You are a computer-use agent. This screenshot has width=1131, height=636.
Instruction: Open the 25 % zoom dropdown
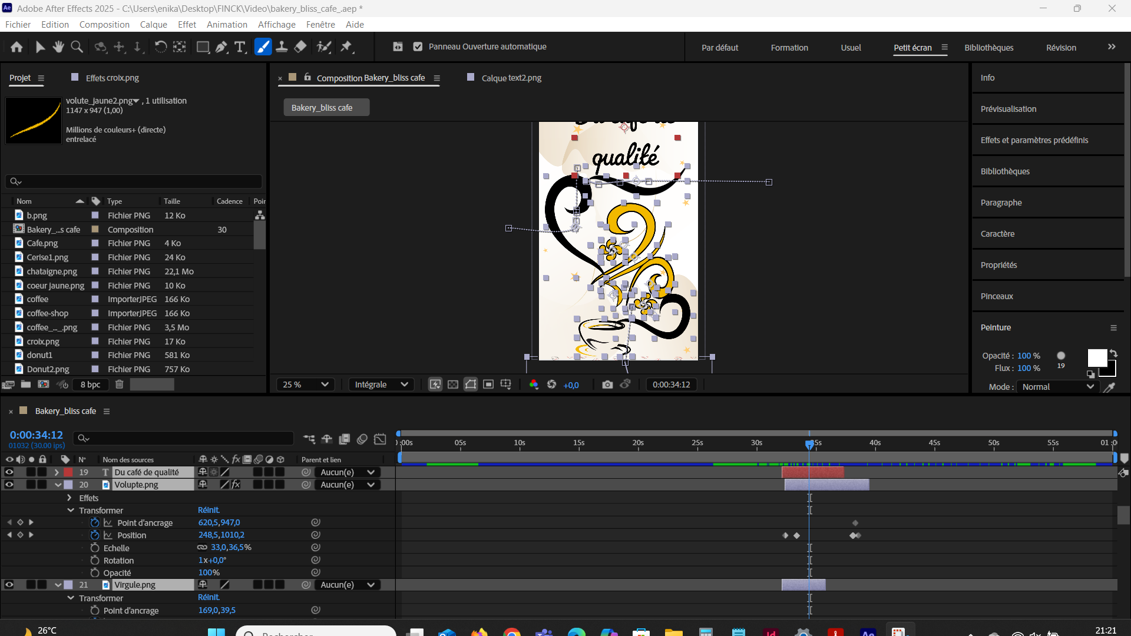tap(305, 385)
